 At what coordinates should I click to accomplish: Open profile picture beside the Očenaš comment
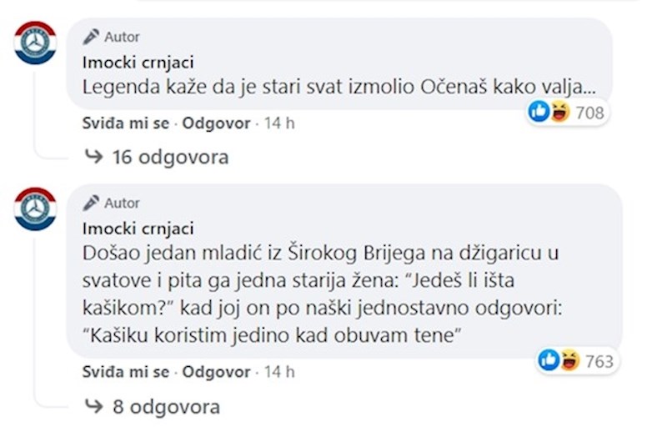coord(35,42)
